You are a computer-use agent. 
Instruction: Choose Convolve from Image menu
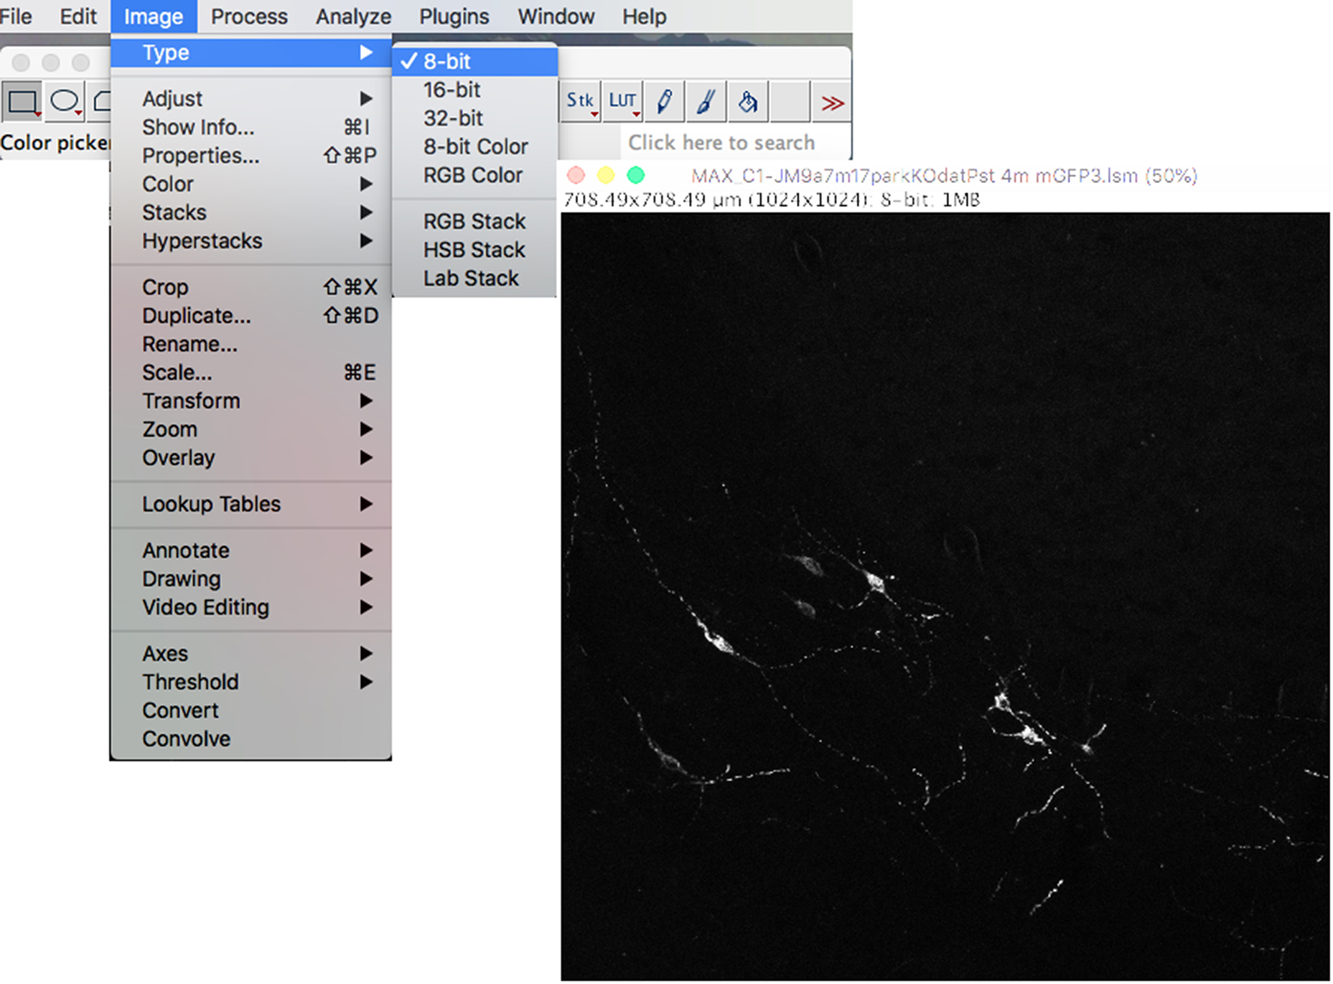pyautogui.click(x=251, y=739)
